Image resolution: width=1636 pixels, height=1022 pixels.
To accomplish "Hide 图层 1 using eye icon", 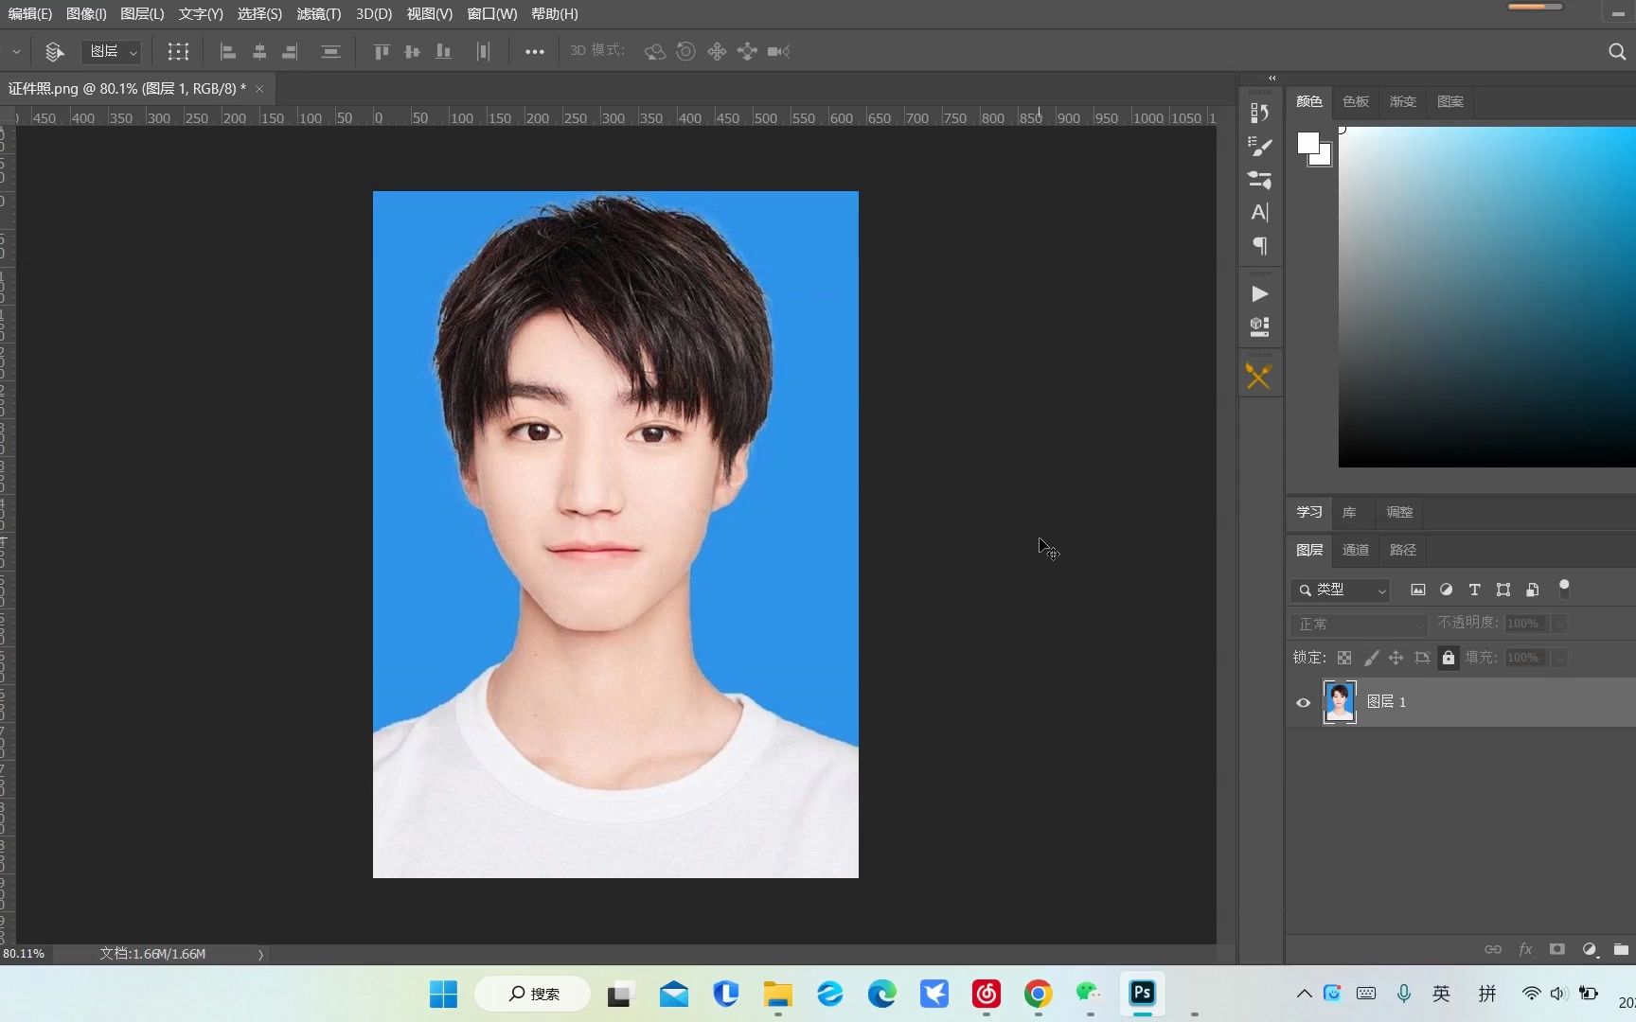I will tap(1303, 702).
